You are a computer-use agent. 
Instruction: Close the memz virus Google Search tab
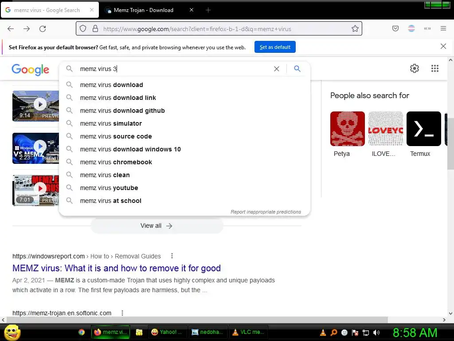[x=92, y=10]
